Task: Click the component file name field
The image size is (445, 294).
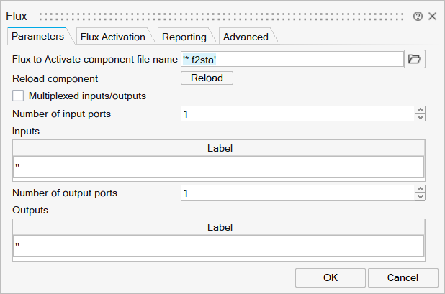Action: [x=292, y=59]
